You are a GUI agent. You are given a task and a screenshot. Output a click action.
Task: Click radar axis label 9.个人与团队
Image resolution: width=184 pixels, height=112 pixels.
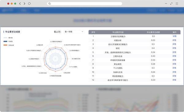click(x=73, y=67)
